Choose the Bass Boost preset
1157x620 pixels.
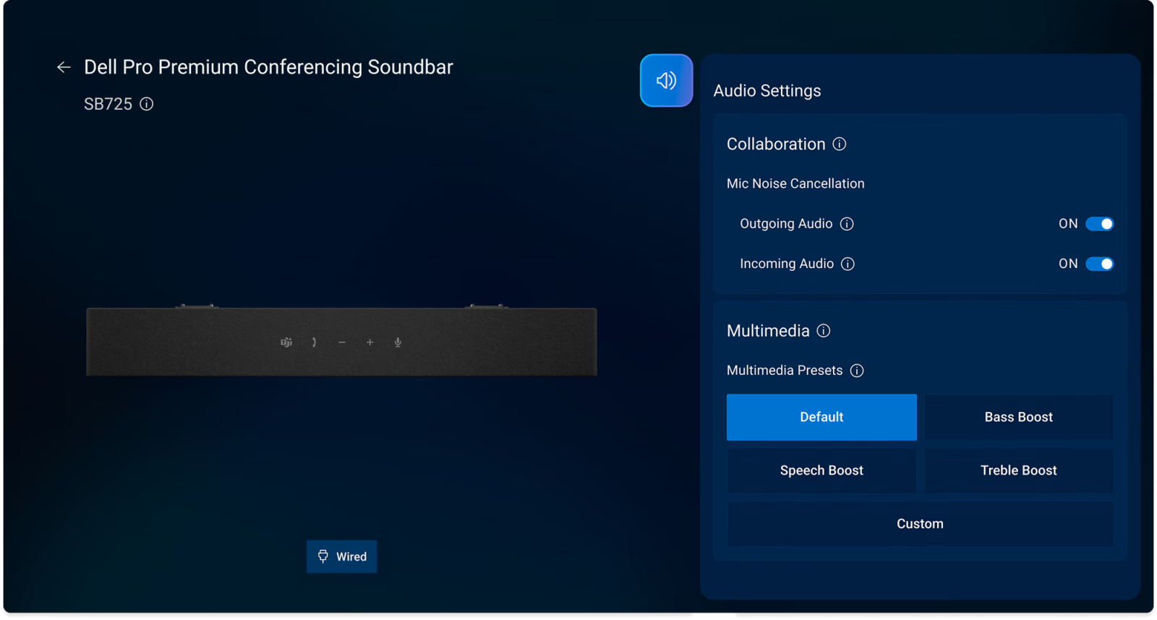[x=1018, y=417]
